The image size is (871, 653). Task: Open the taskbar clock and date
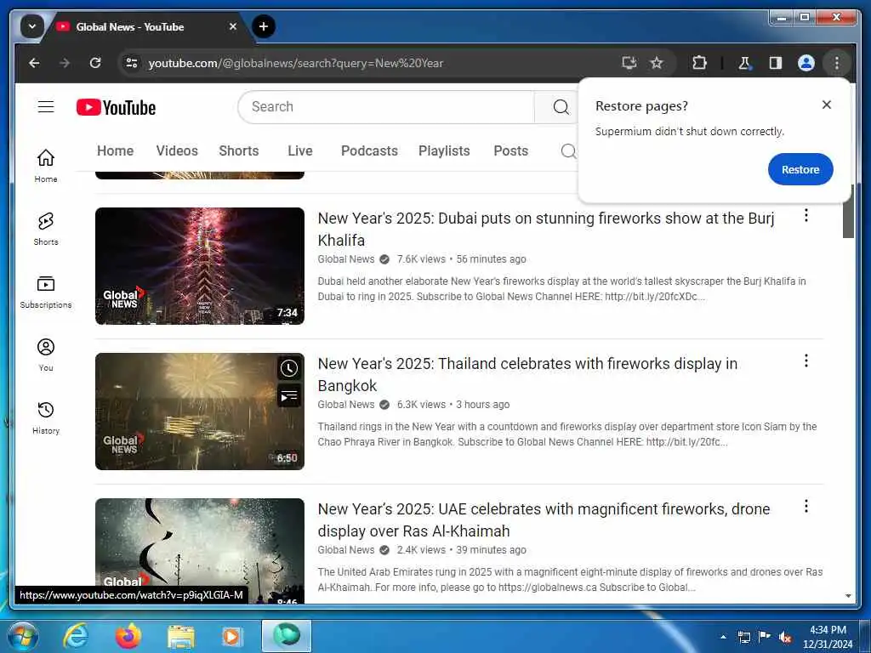(x=828, y=637)
